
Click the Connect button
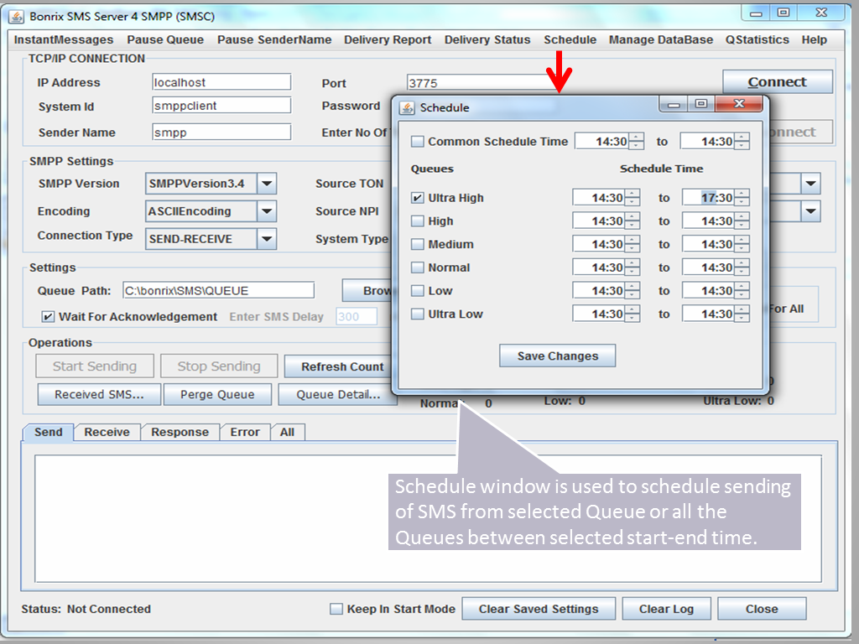coord(778,81)
